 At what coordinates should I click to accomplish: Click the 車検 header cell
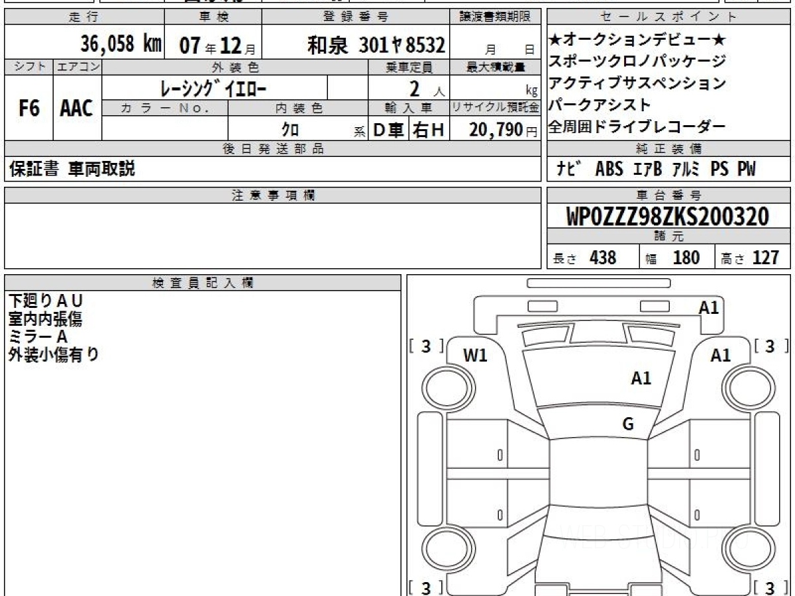point(213,17)
